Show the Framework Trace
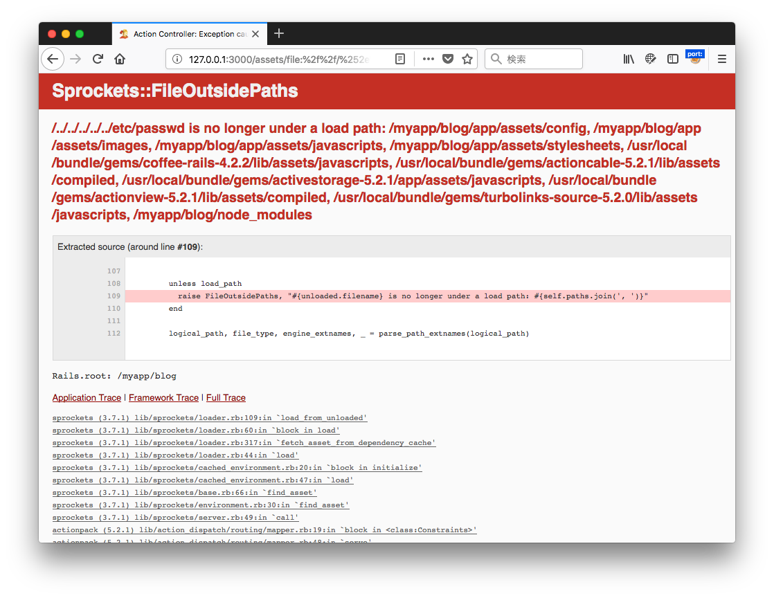Viewport: 774px width, 598px height. pyautogui.click(x=164, y=398)
